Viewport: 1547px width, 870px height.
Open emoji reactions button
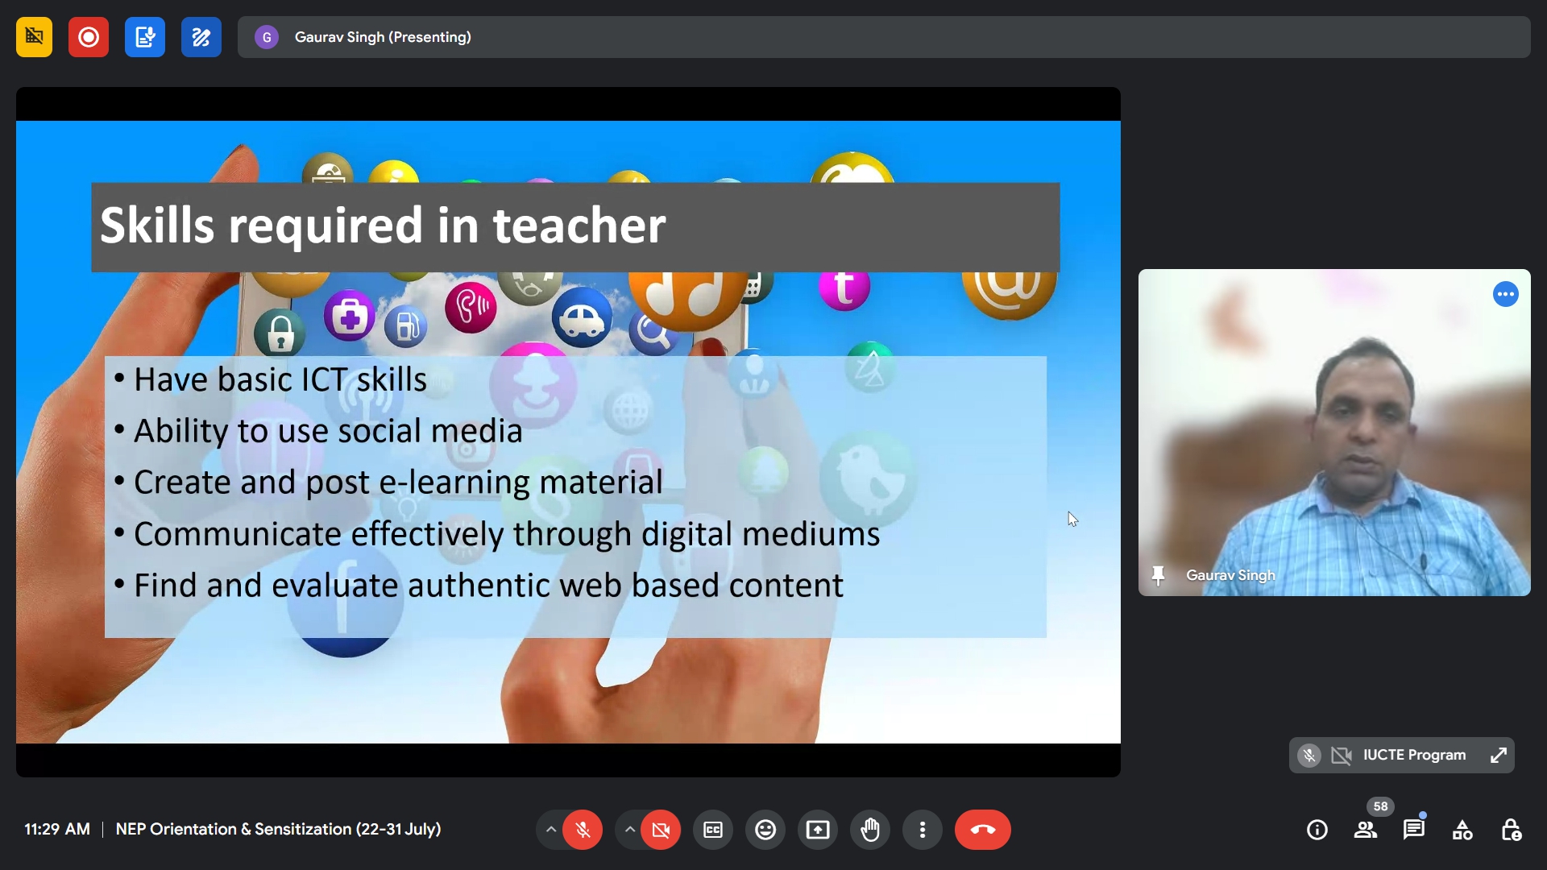click(x=765, y=830)
